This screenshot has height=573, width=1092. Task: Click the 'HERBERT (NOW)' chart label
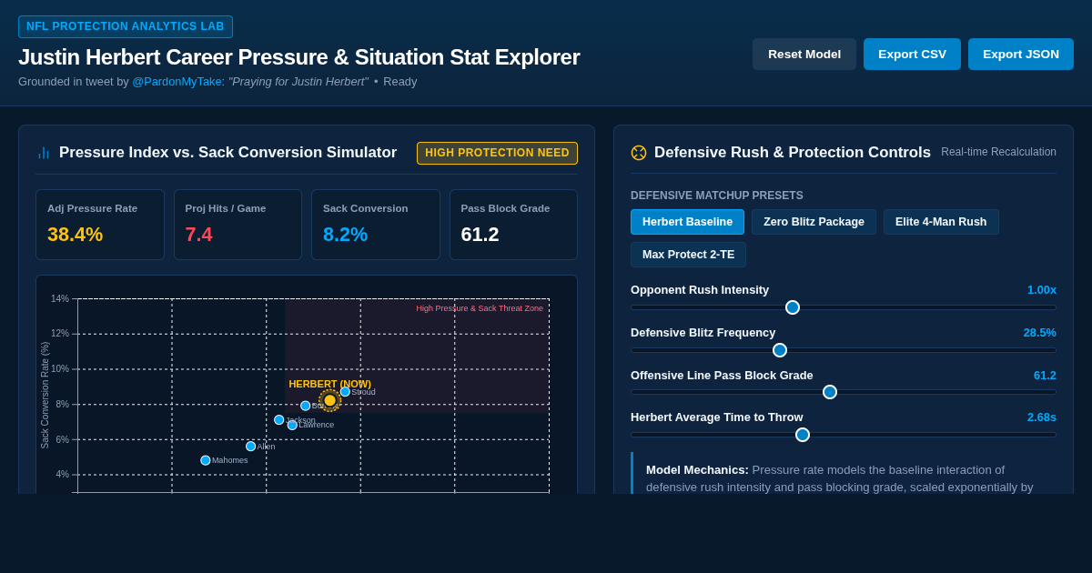(x=329, y=384)
